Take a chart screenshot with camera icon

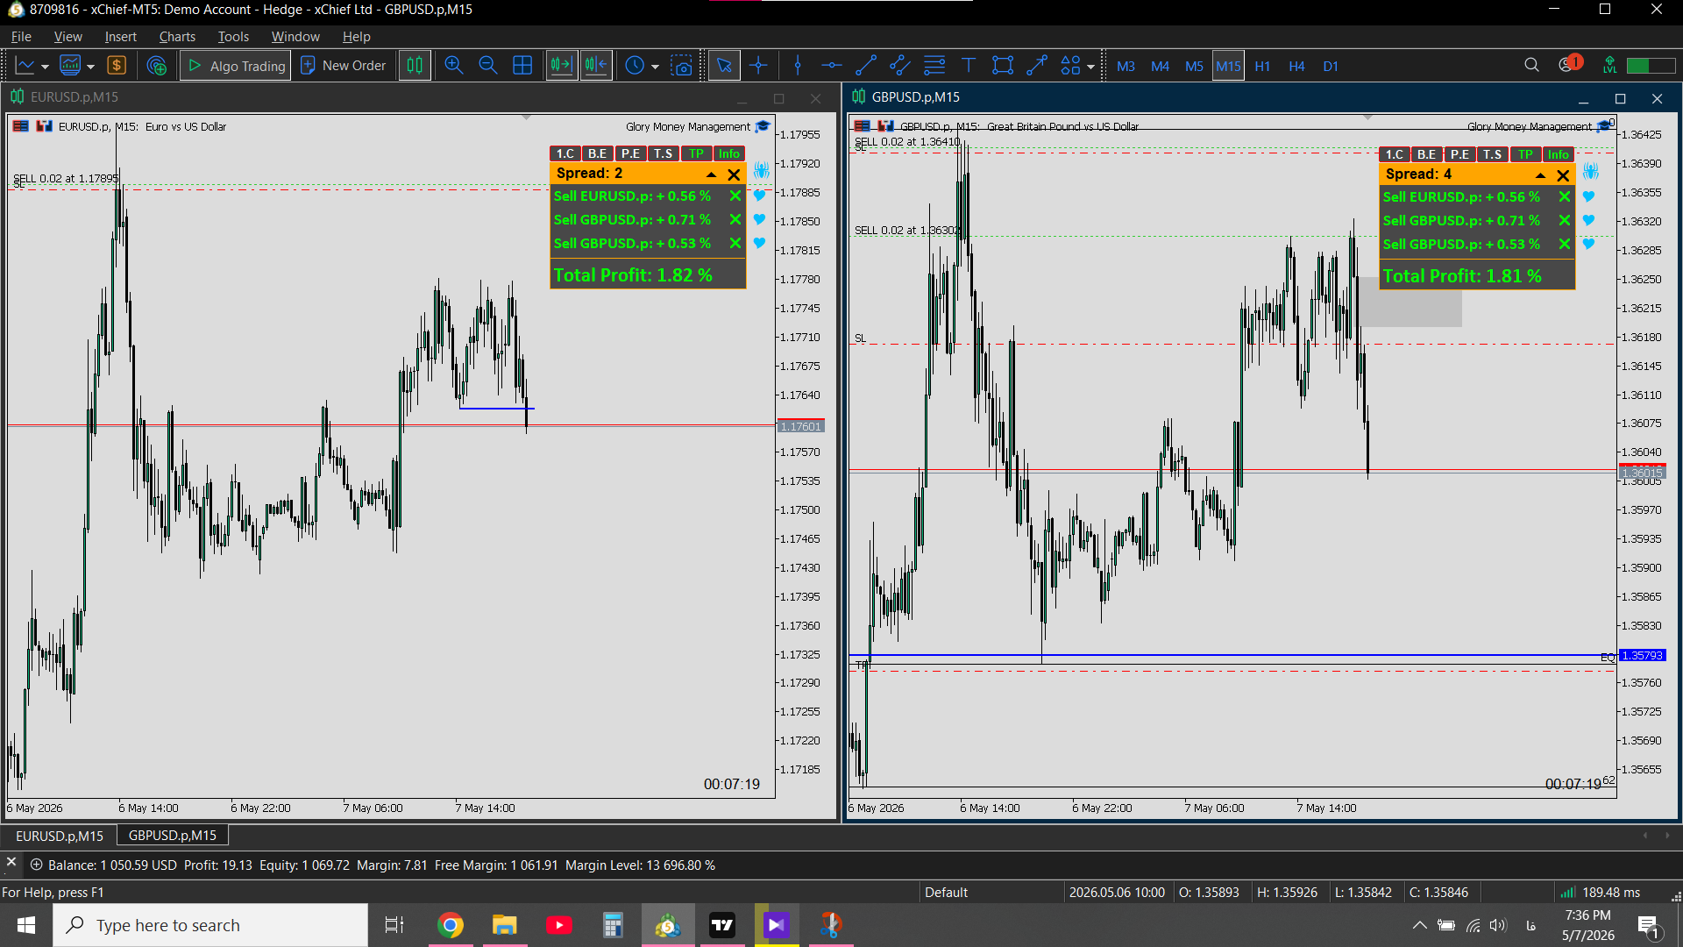tap(682, 66)
